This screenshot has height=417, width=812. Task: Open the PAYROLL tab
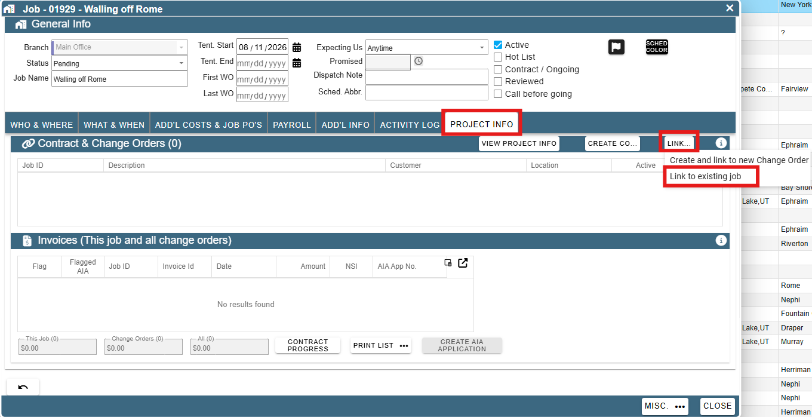tap(292, 125)
